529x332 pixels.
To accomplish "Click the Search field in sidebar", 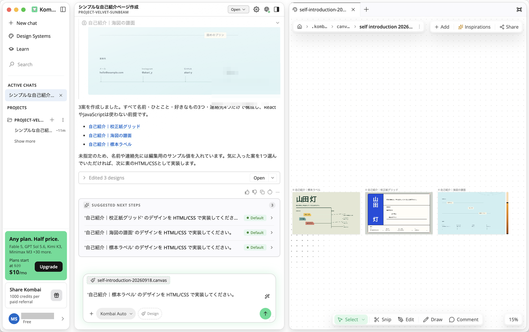I will (36, 65).
